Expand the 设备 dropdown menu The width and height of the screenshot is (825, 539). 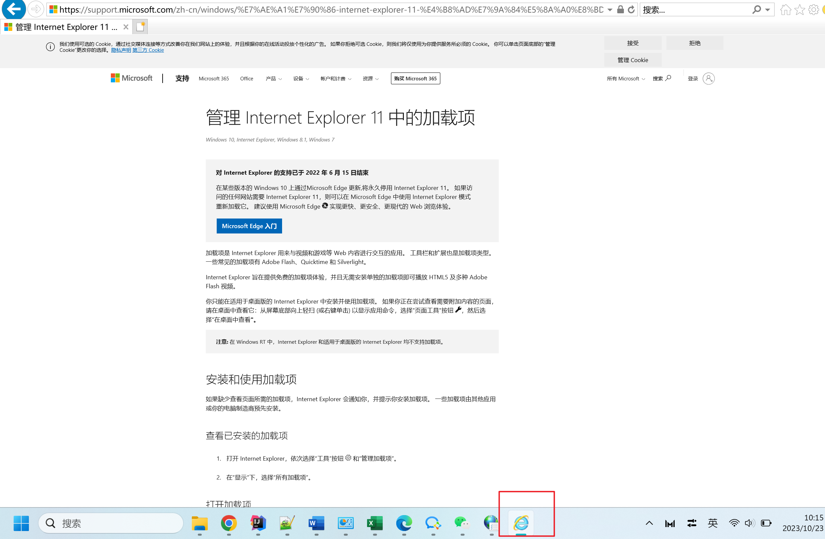point(299,78)
